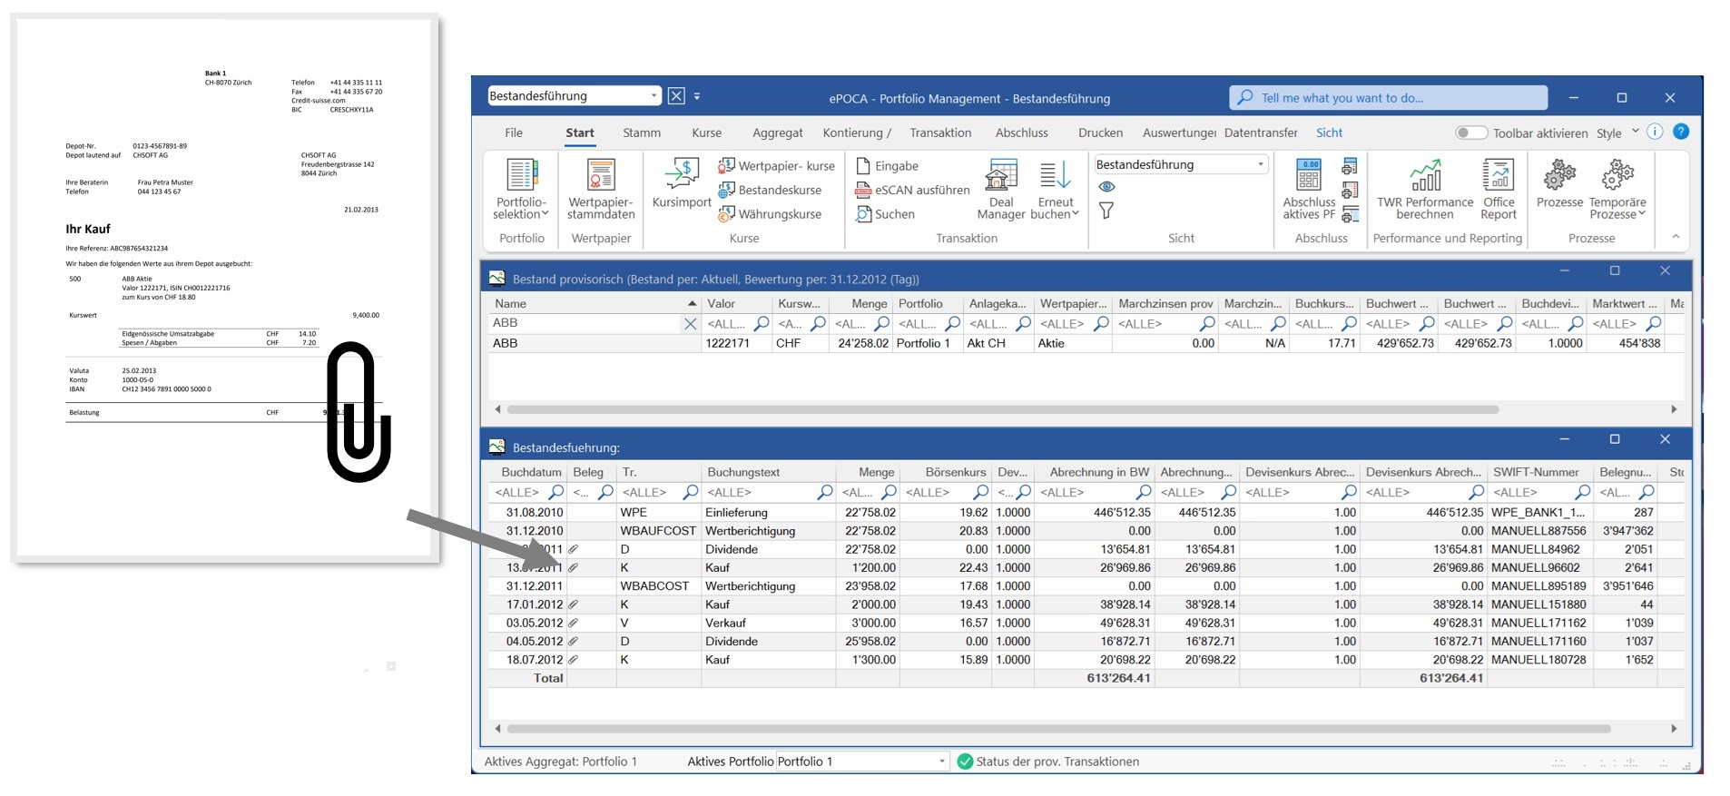Image resolution: width=1730 pixels, height=796 pixels.
Task: Click the filter funnel icon in Sicht group
Action: [x=1106, y=211]
